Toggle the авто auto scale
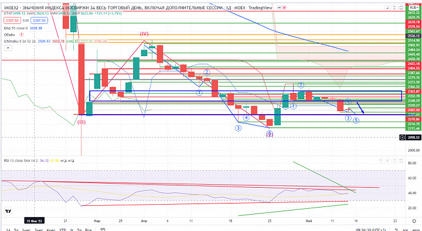Screen dimensions: 422x231 coord(415,230)
